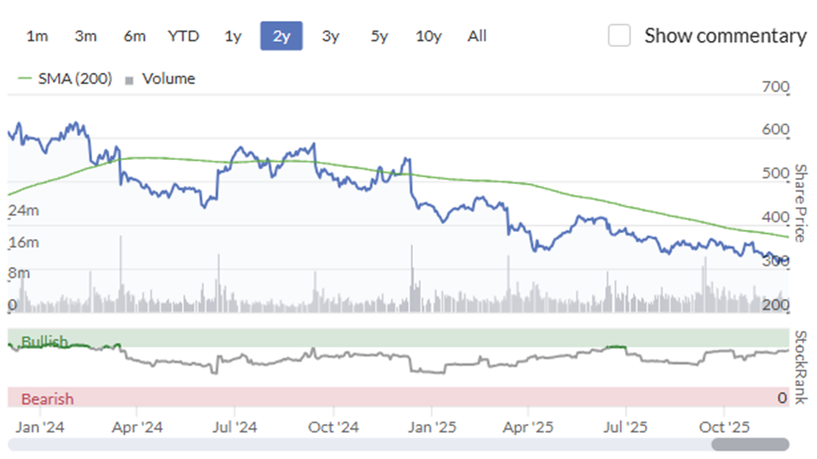This screenshot has height=459, width=817.
Task: Click the Show commentary label
Action: pos(725,36)
